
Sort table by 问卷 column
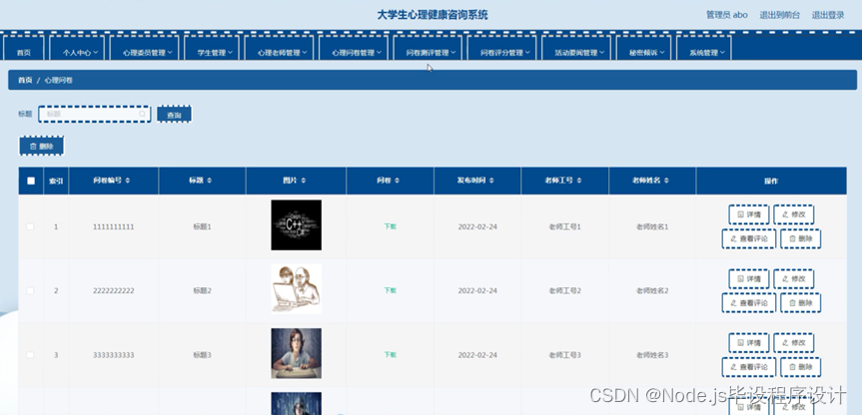397,181
